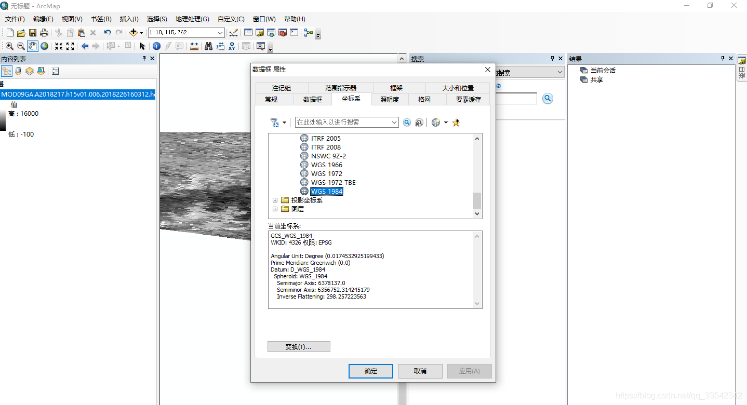747x405 pixels.
Task: Click the search button in the Search panel
Action: point(548,99)
